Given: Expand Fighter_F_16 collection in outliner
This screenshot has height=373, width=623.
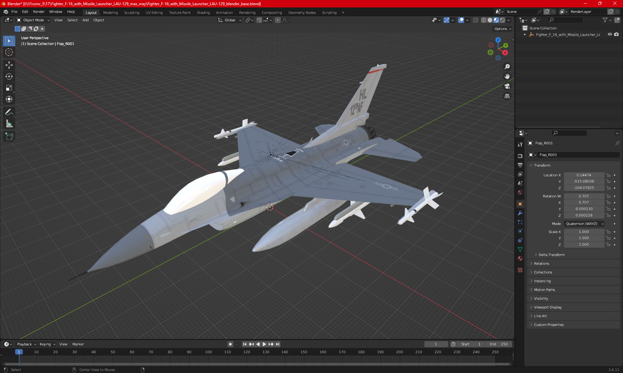Looking at the screenshot, I should pyautogui.click(x=525, y=34).
